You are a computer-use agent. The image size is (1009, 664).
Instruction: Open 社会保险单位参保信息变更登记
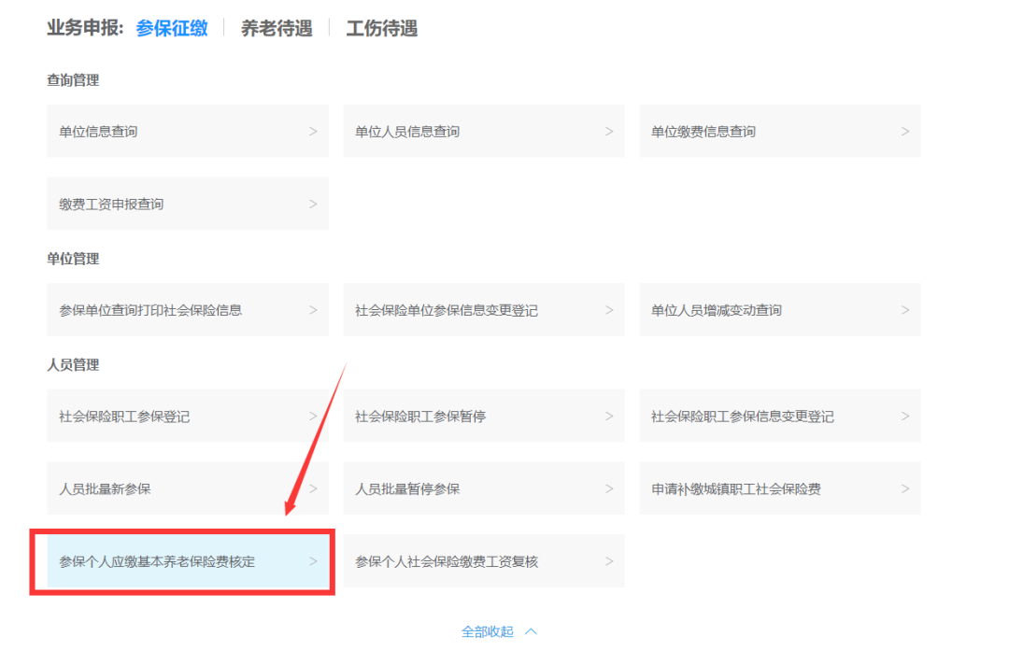[x=484, y=309]
